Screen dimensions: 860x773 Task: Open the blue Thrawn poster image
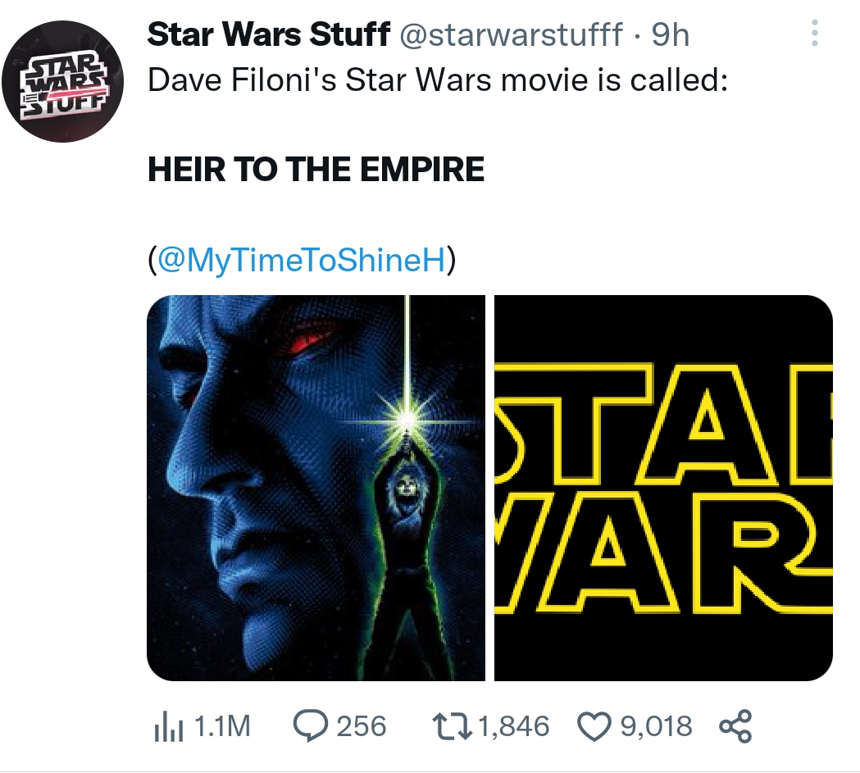pos(316,488)
